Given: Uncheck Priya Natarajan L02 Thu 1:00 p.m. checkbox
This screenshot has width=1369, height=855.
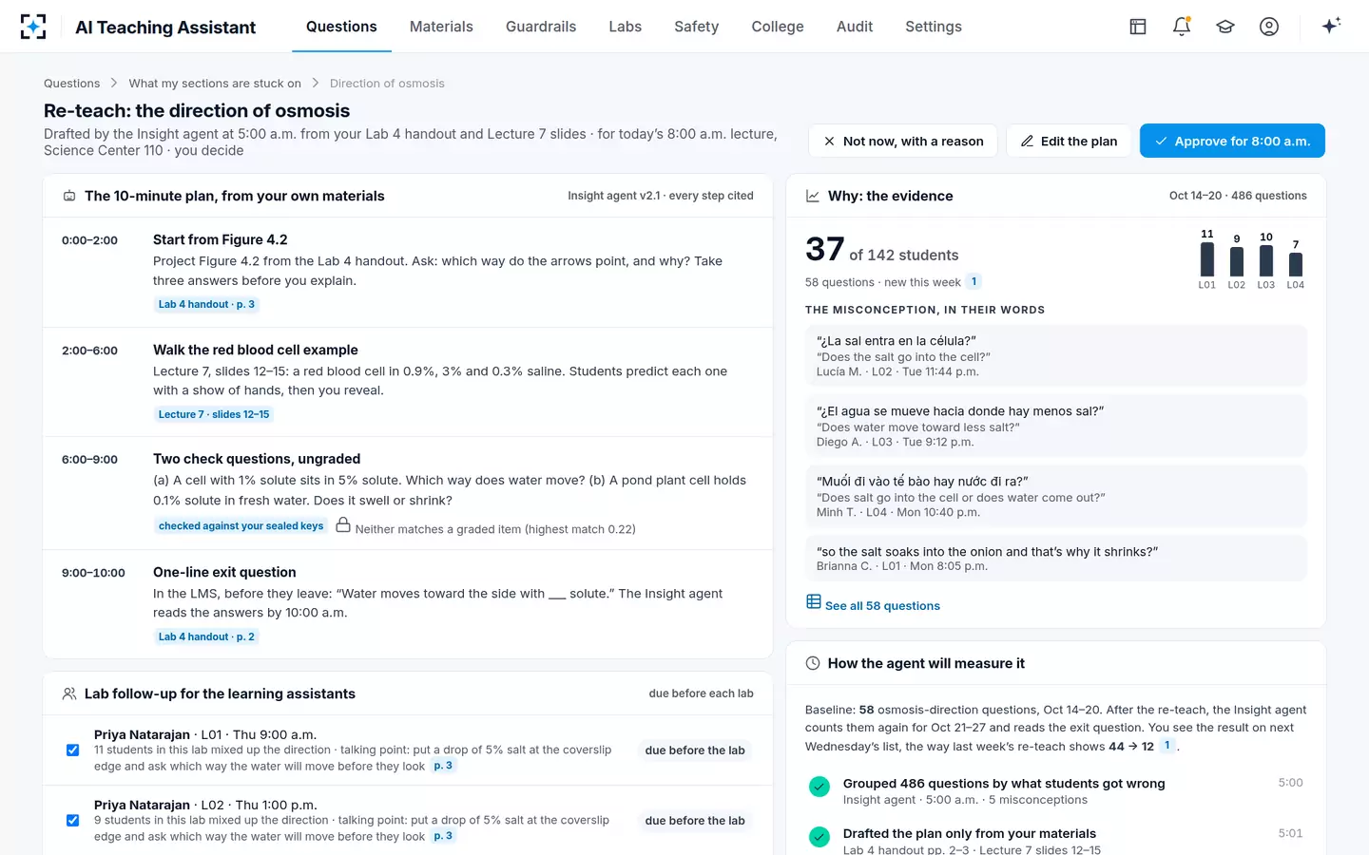Looking at the screenshot, I should (72, 821).
